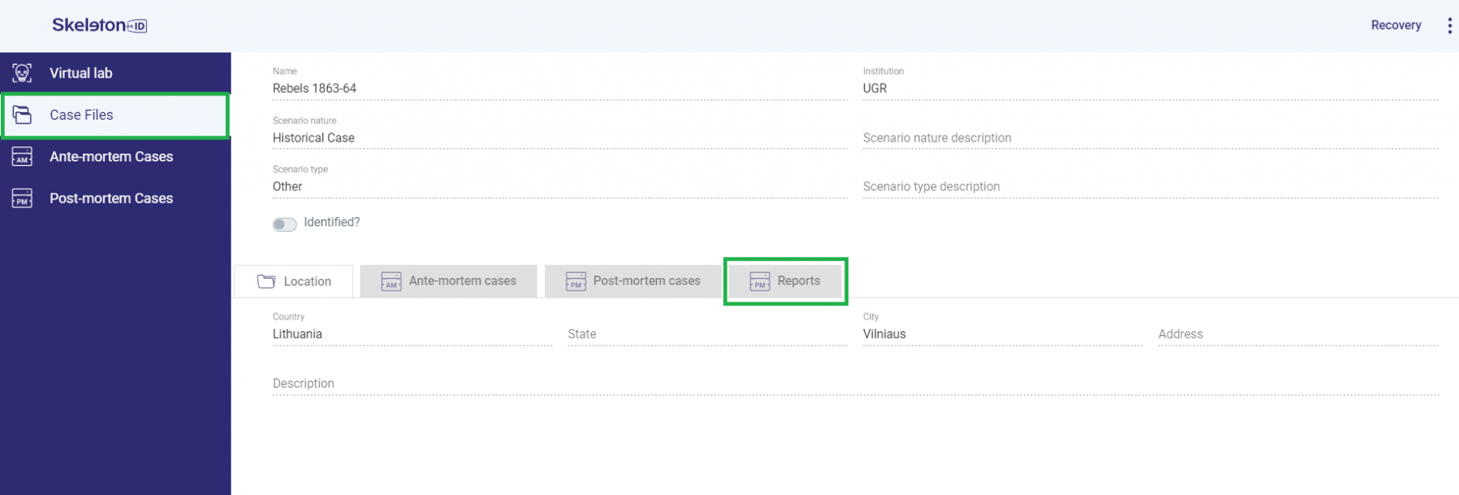Switch to the Post-mortem cases tab
The image size is (1459, 495).
point(633,281)
